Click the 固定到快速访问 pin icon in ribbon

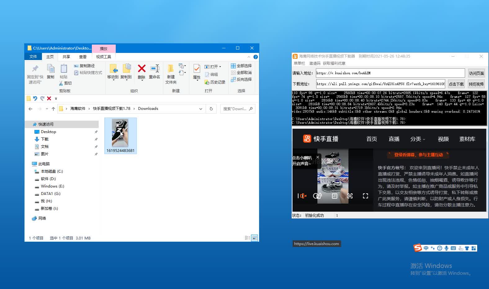click(35, 68)
